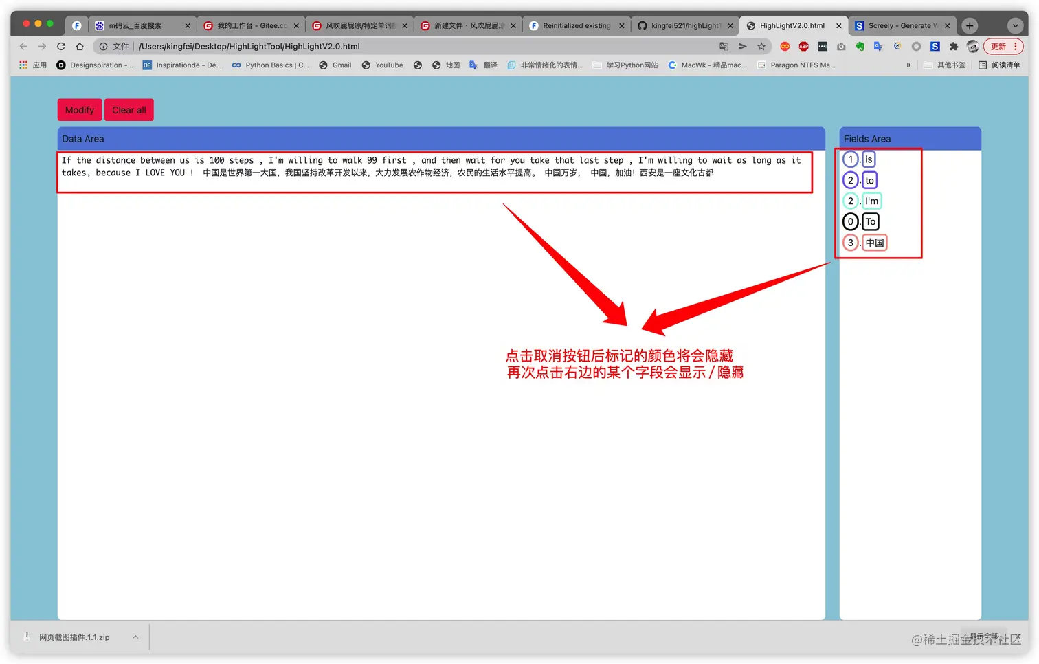Click count circle 1 beside 'is'
The height and width of the screenshot is (664, 1039).
tap(851, 159)
